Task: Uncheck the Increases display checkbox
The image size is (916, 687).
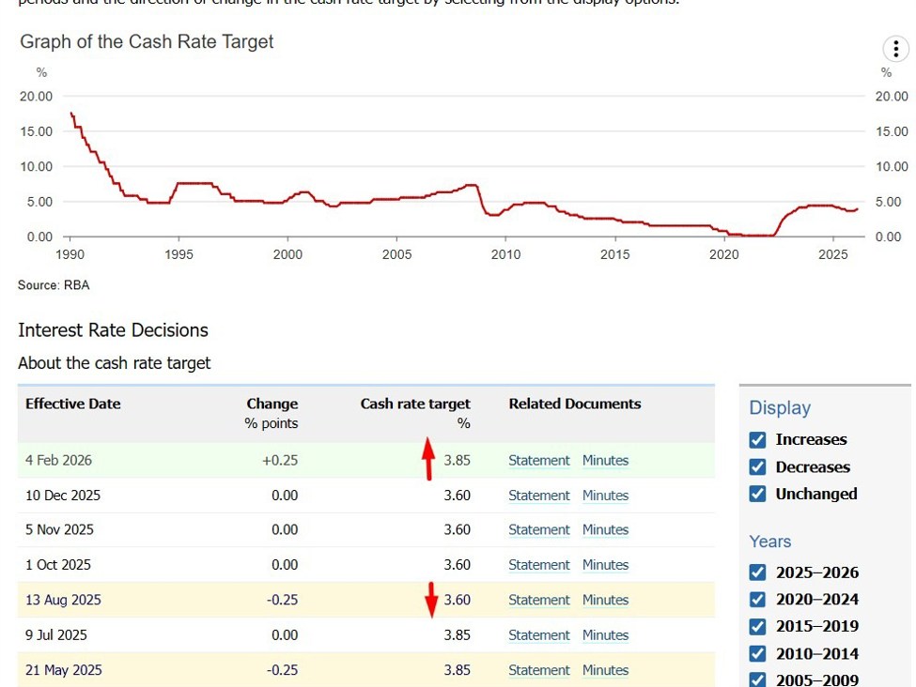Action: tap(758, 440)
